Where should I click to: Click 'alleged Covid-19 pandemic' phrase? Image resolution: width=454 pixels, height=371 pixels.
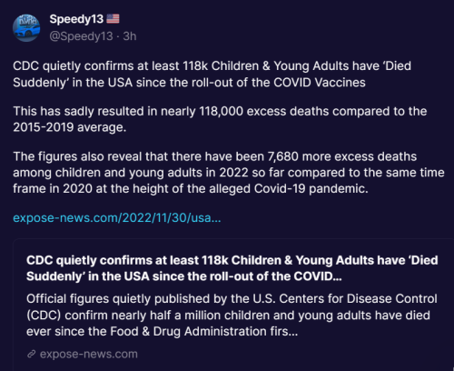click(x=289, y=188)
